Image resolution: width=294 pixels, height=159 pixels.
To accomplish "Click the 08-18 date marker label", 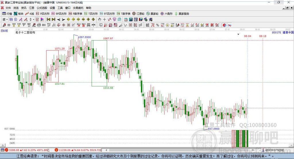I will (x=263, y=36).
